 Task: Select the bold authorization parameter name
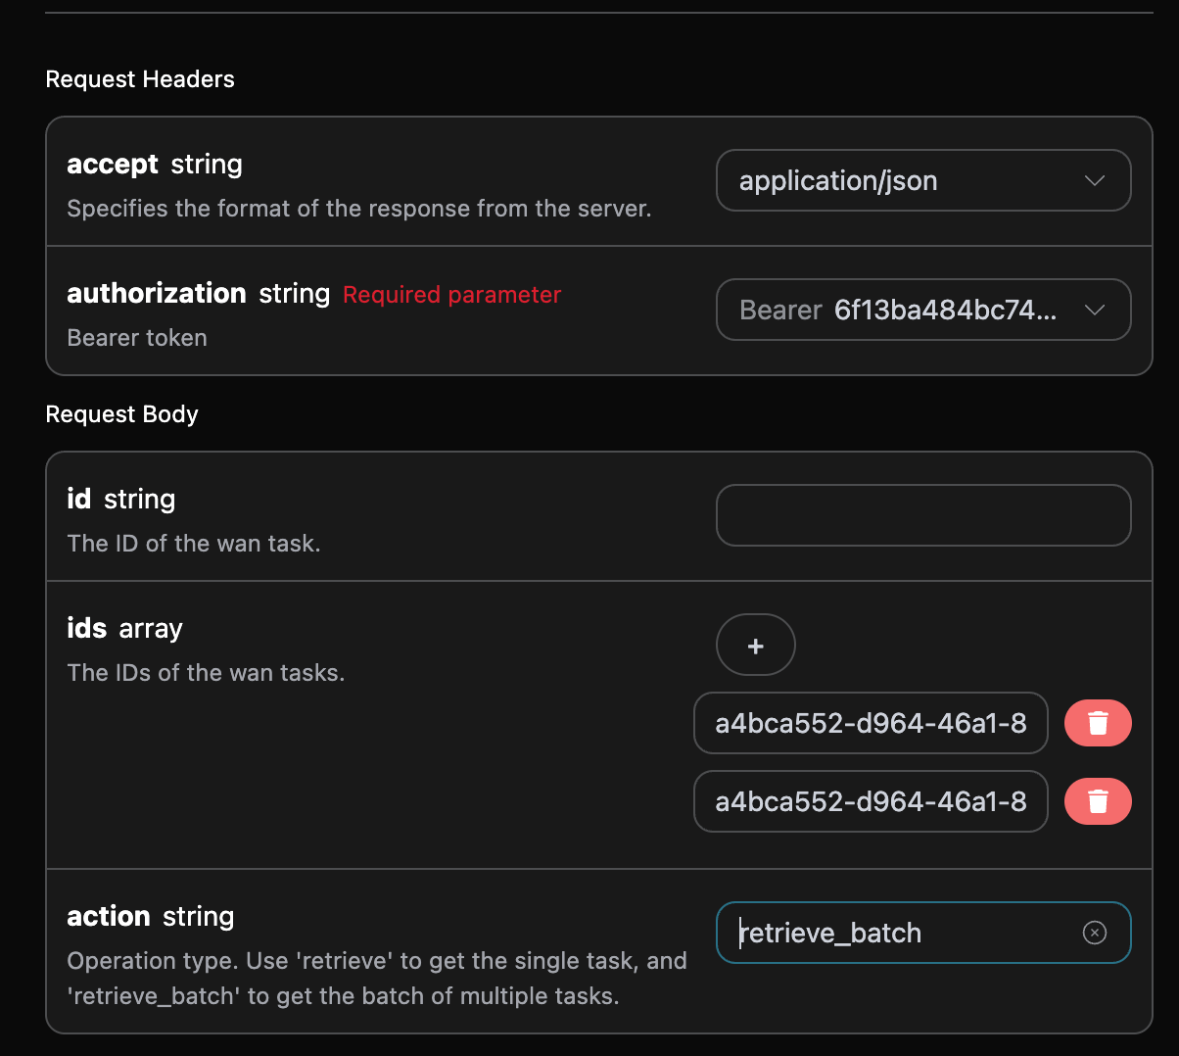point(157,294)
